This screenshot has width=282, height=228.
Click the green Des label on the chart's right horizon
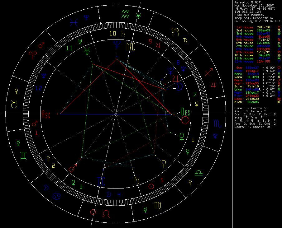tap(185, 112)
